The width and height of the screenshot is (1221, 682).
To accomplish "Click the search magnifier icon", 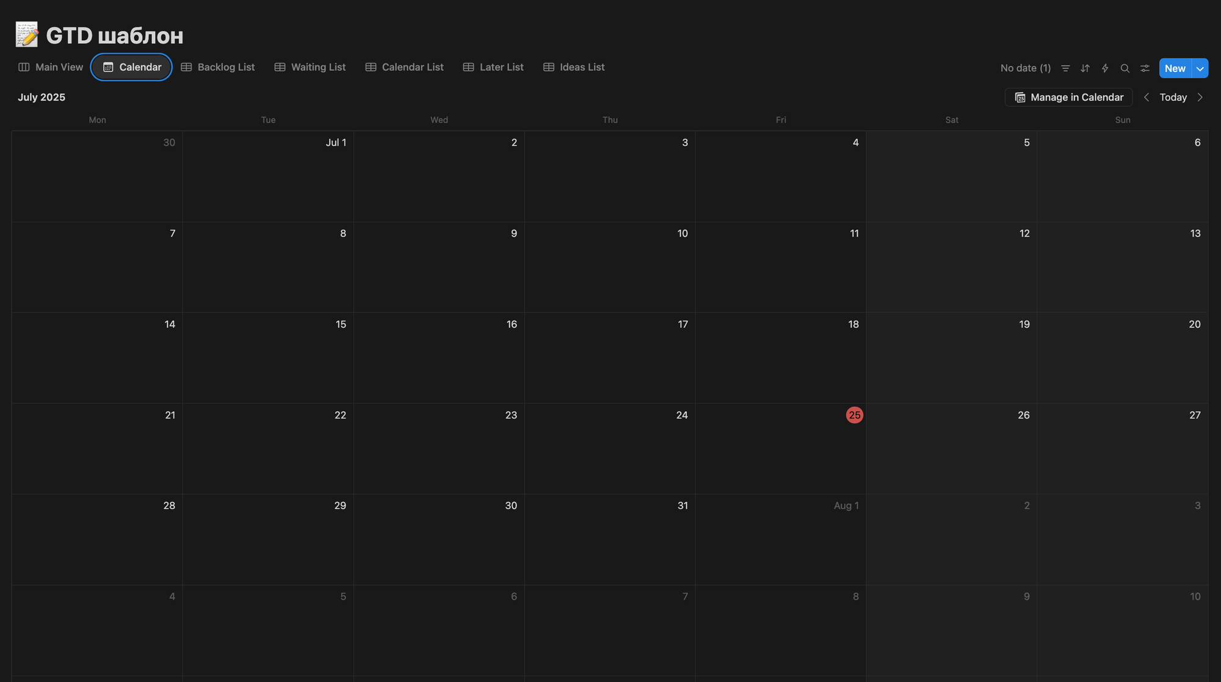I will click(1125, 68).
